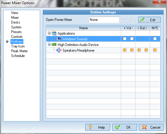This screenshot has height=134, width=167.
Task: Check Windows Sounds volume down hotkey box
Action: 132,39
